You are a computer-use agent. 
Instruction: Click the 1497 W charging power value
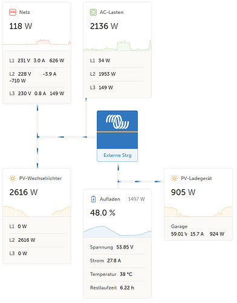point(137,199)
